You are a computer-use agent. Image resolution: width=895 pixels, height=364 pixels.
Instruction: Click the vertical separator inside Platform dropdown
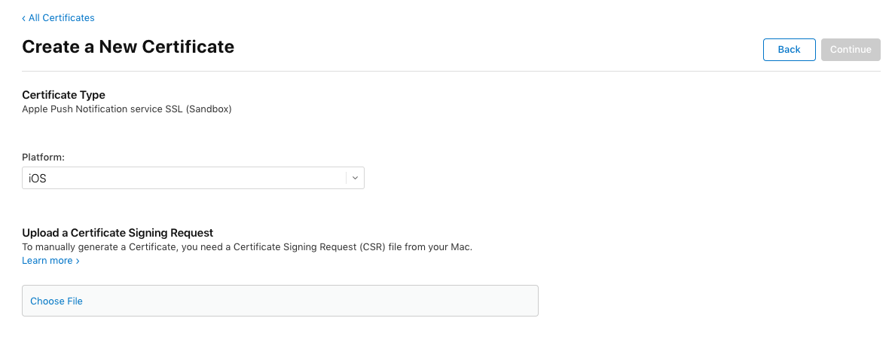pyautogui.click(x=347, y=179)
